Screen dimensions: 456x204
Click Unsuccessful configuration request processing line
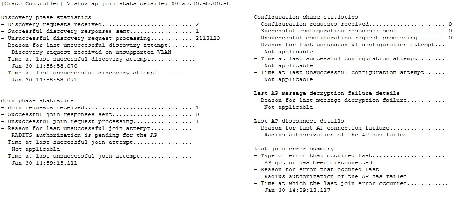(x=353, y=38)
